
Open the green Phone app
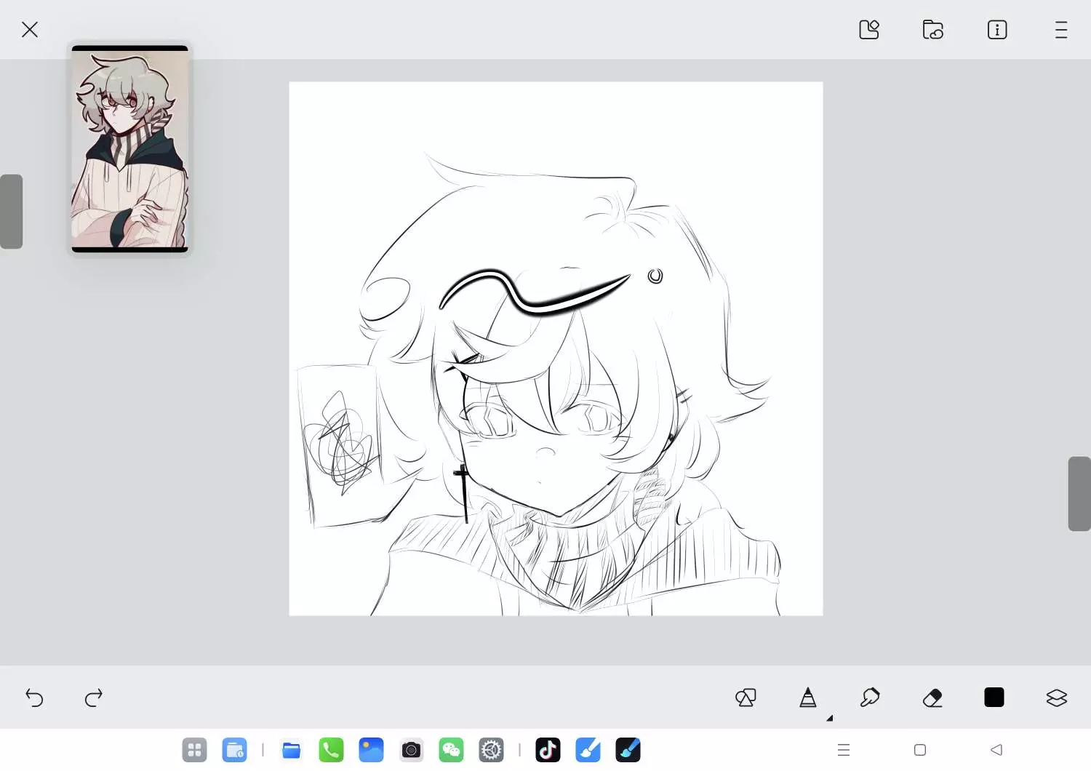331,750
